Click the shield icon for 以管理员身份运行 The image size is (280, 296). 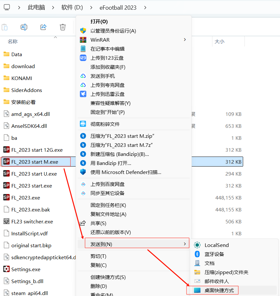pyautogui.click(x=83, y=31)
